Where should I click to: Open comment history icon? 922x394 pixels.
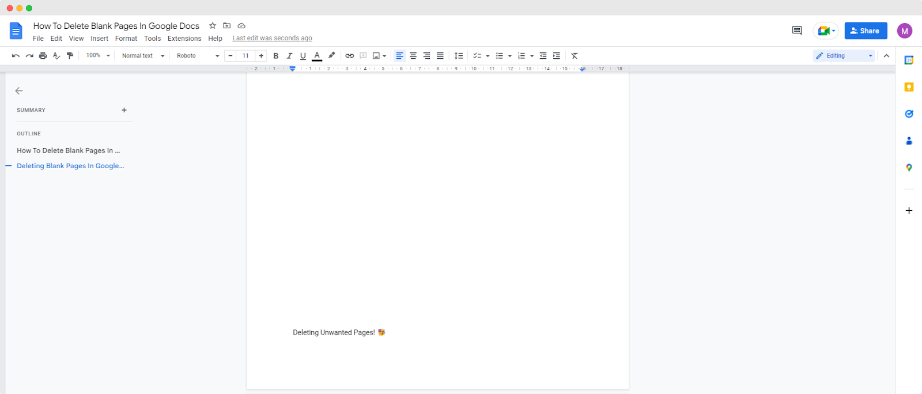(797, 31)
